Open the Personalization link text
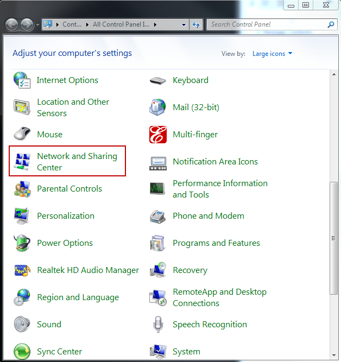This screenshot has width=341, height=362. point(66,216)
